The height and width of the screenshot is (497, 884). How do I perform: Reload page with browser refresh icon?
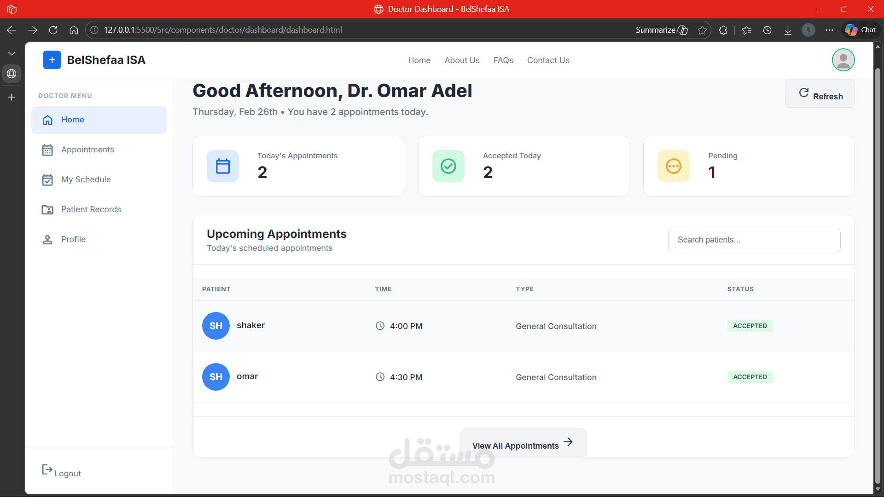click(53, 30)
